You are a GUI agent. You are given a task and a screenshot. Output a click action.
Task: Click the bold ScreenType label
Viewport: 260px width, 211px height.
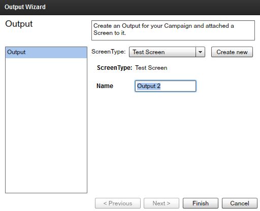click(x=114, y=68)
